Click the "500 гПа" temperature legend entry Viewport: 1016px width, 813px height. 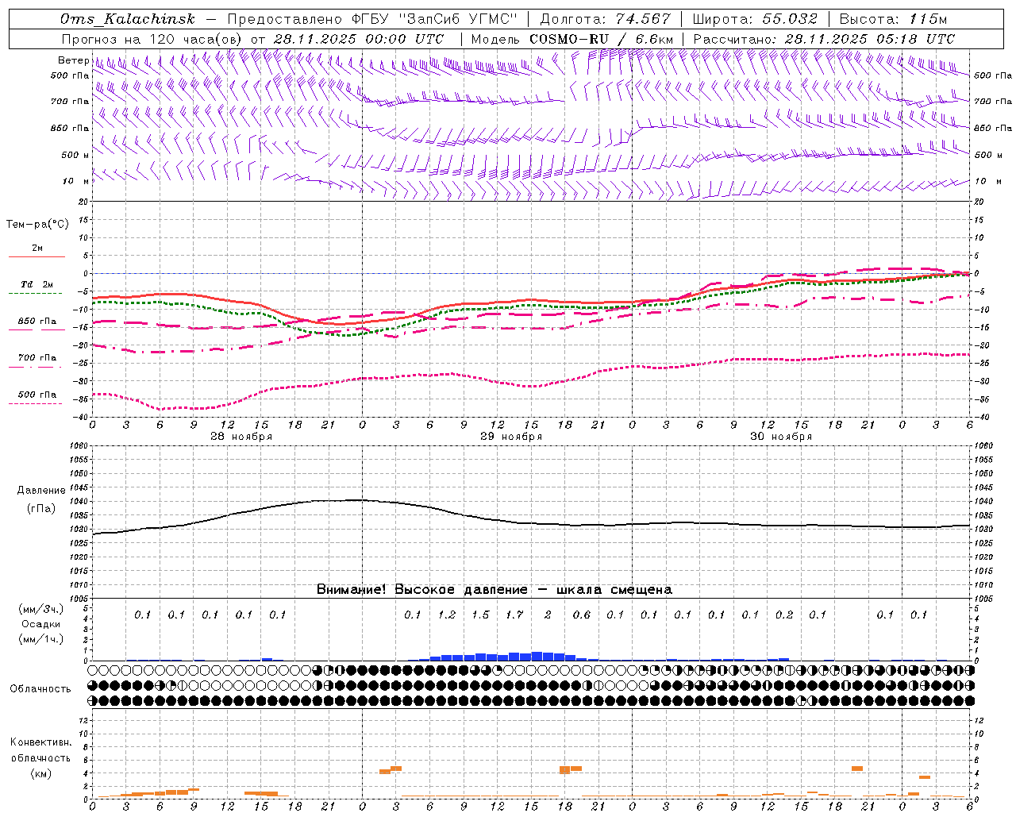[x=37, y=395]
